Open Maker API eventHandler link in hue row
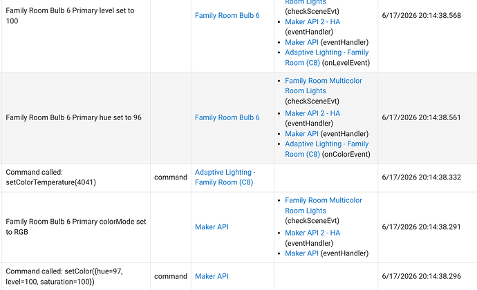 point(301,134)
